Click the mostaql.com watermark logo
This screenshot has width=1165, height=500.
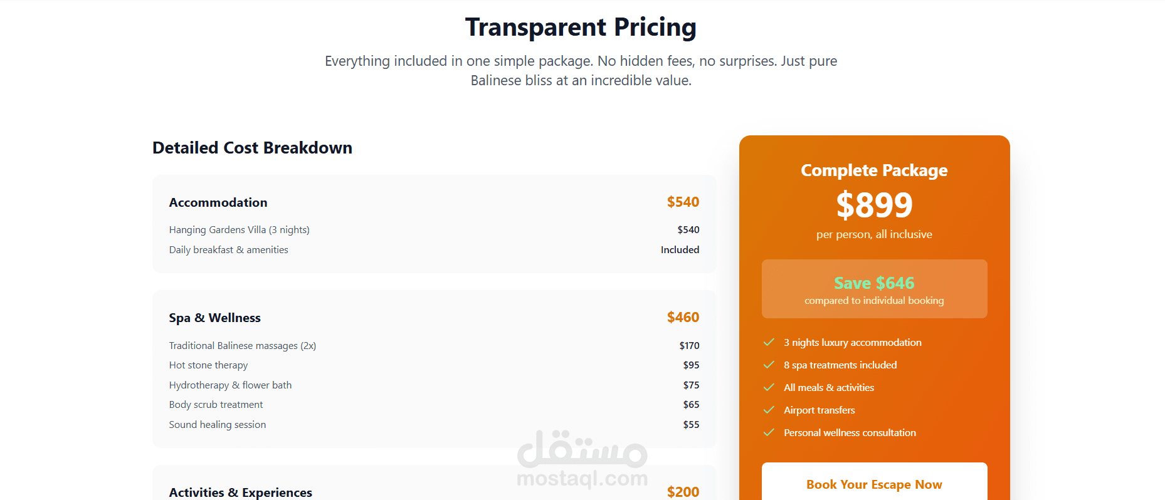pos(582,459)
